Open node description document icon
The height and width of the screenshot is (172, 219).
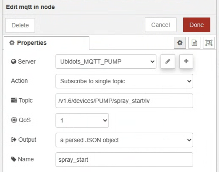[194, 43]
